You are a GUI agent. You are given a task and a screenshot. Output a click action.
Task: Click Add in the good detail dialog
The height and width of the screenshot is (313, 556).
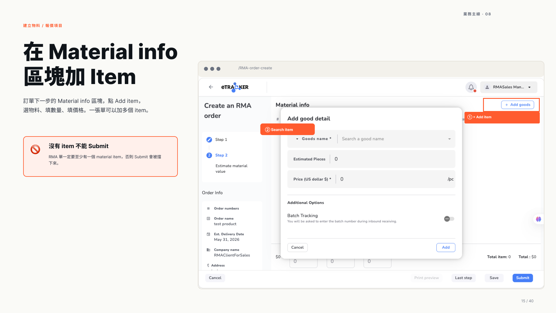point(446,248)
